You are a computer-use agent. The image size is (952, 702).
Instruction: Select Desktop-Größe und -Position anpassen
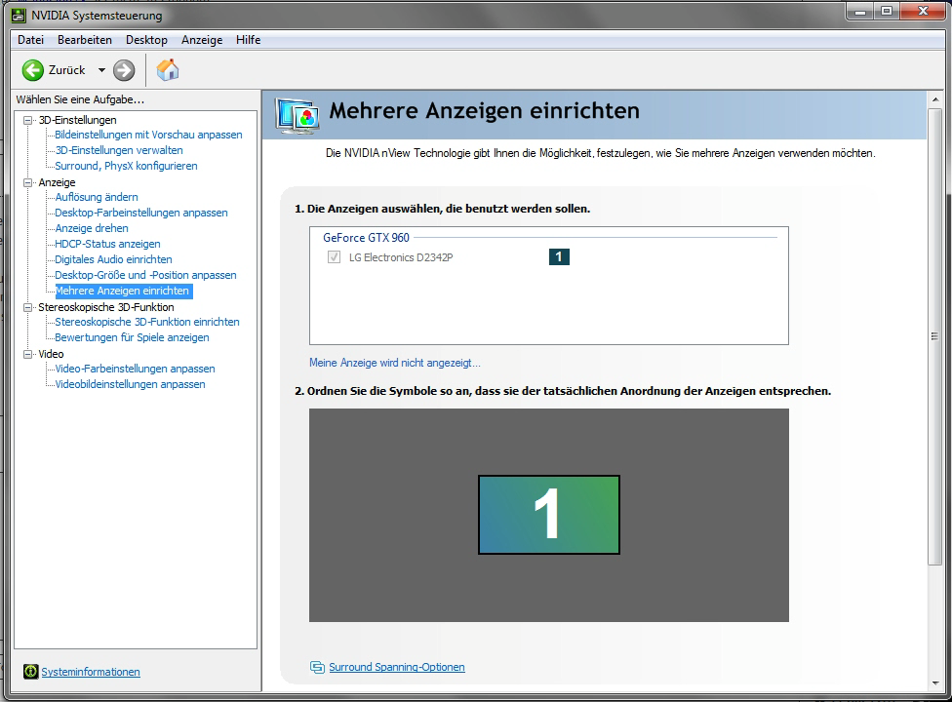[145, 276]
